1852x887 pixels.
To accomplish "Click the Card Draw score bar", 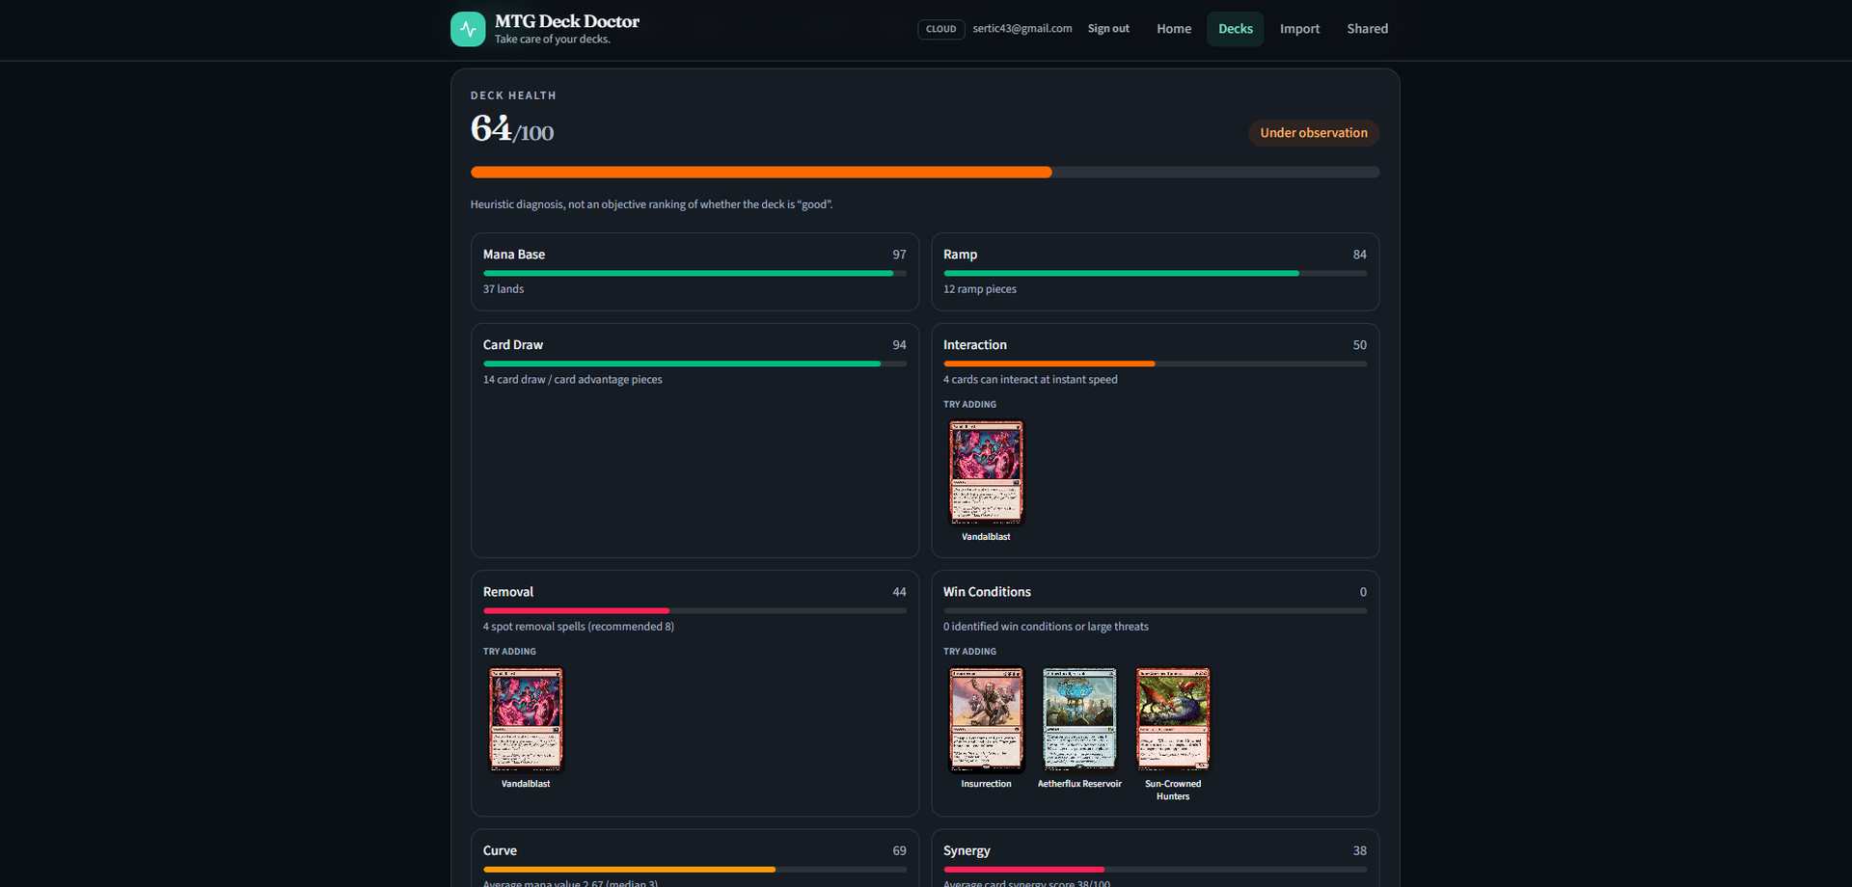I will (694, 364).
